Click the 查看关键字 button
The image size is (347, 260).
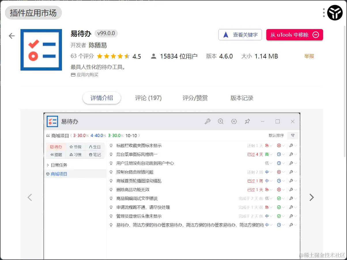240,35
